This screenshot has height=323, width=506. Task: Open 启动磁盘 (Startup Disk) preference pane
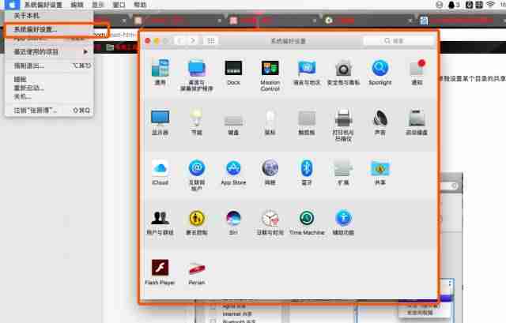tap(417, 122)
